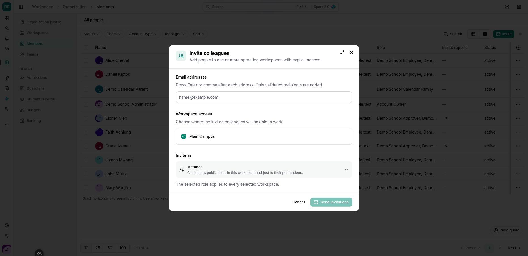Open row actions for Grace Kamau
This screenshot has width=528, height=256.
tap(518, 146)
